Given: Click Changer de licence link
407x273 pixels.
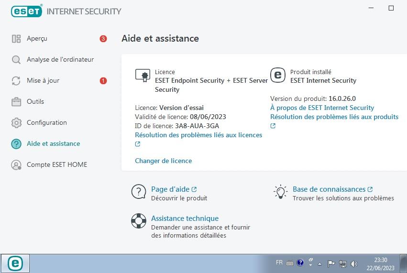Looking at the screenshot, I should [163, 161].
